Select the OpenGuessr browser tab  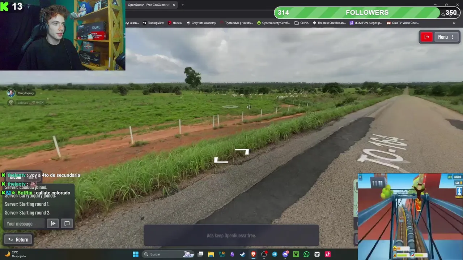tap(148, 5)
